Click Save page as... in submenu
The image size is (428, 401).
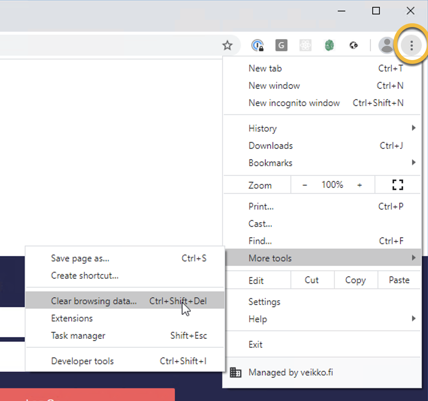pyautogui.click(x=125, y=258)
